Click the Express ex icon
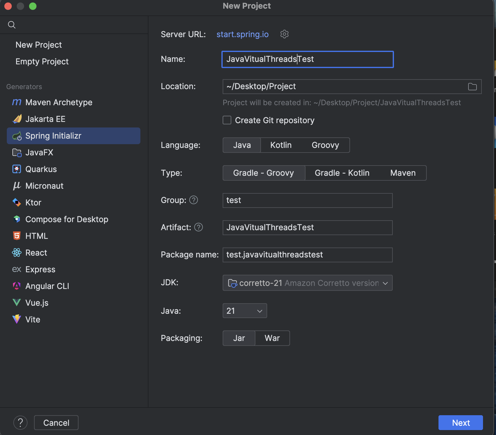Screen dimensions: 496x435 (17, 269)
